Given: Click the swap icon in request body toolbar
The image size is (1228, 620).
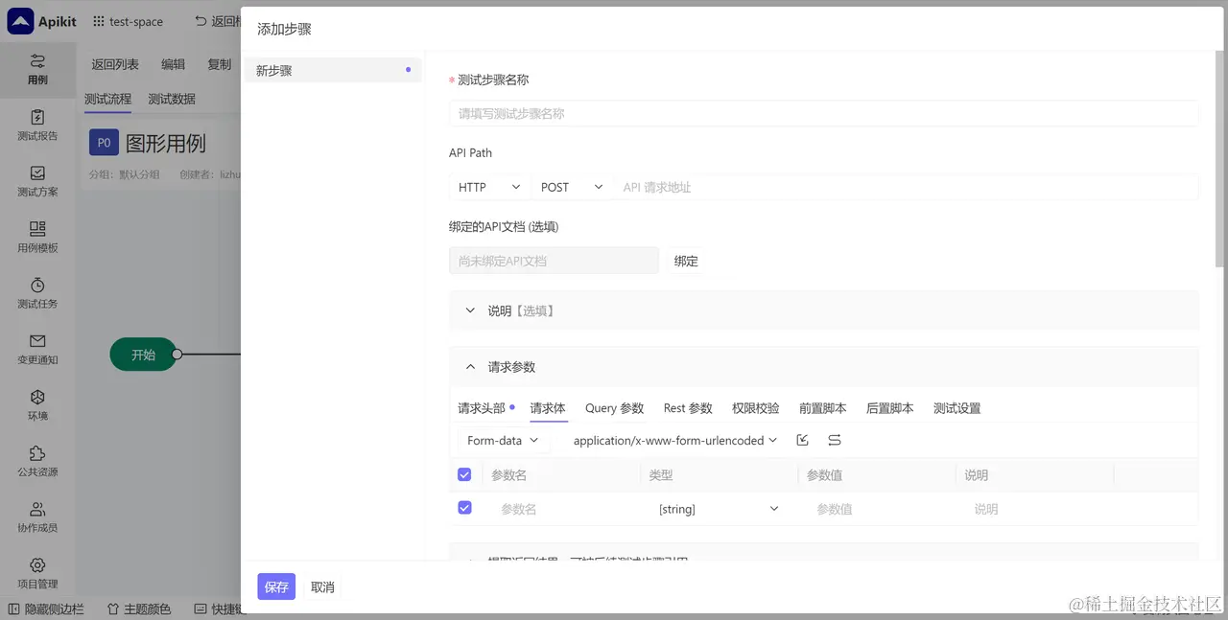Looking at the screenshot, I should tap(835, 440).
